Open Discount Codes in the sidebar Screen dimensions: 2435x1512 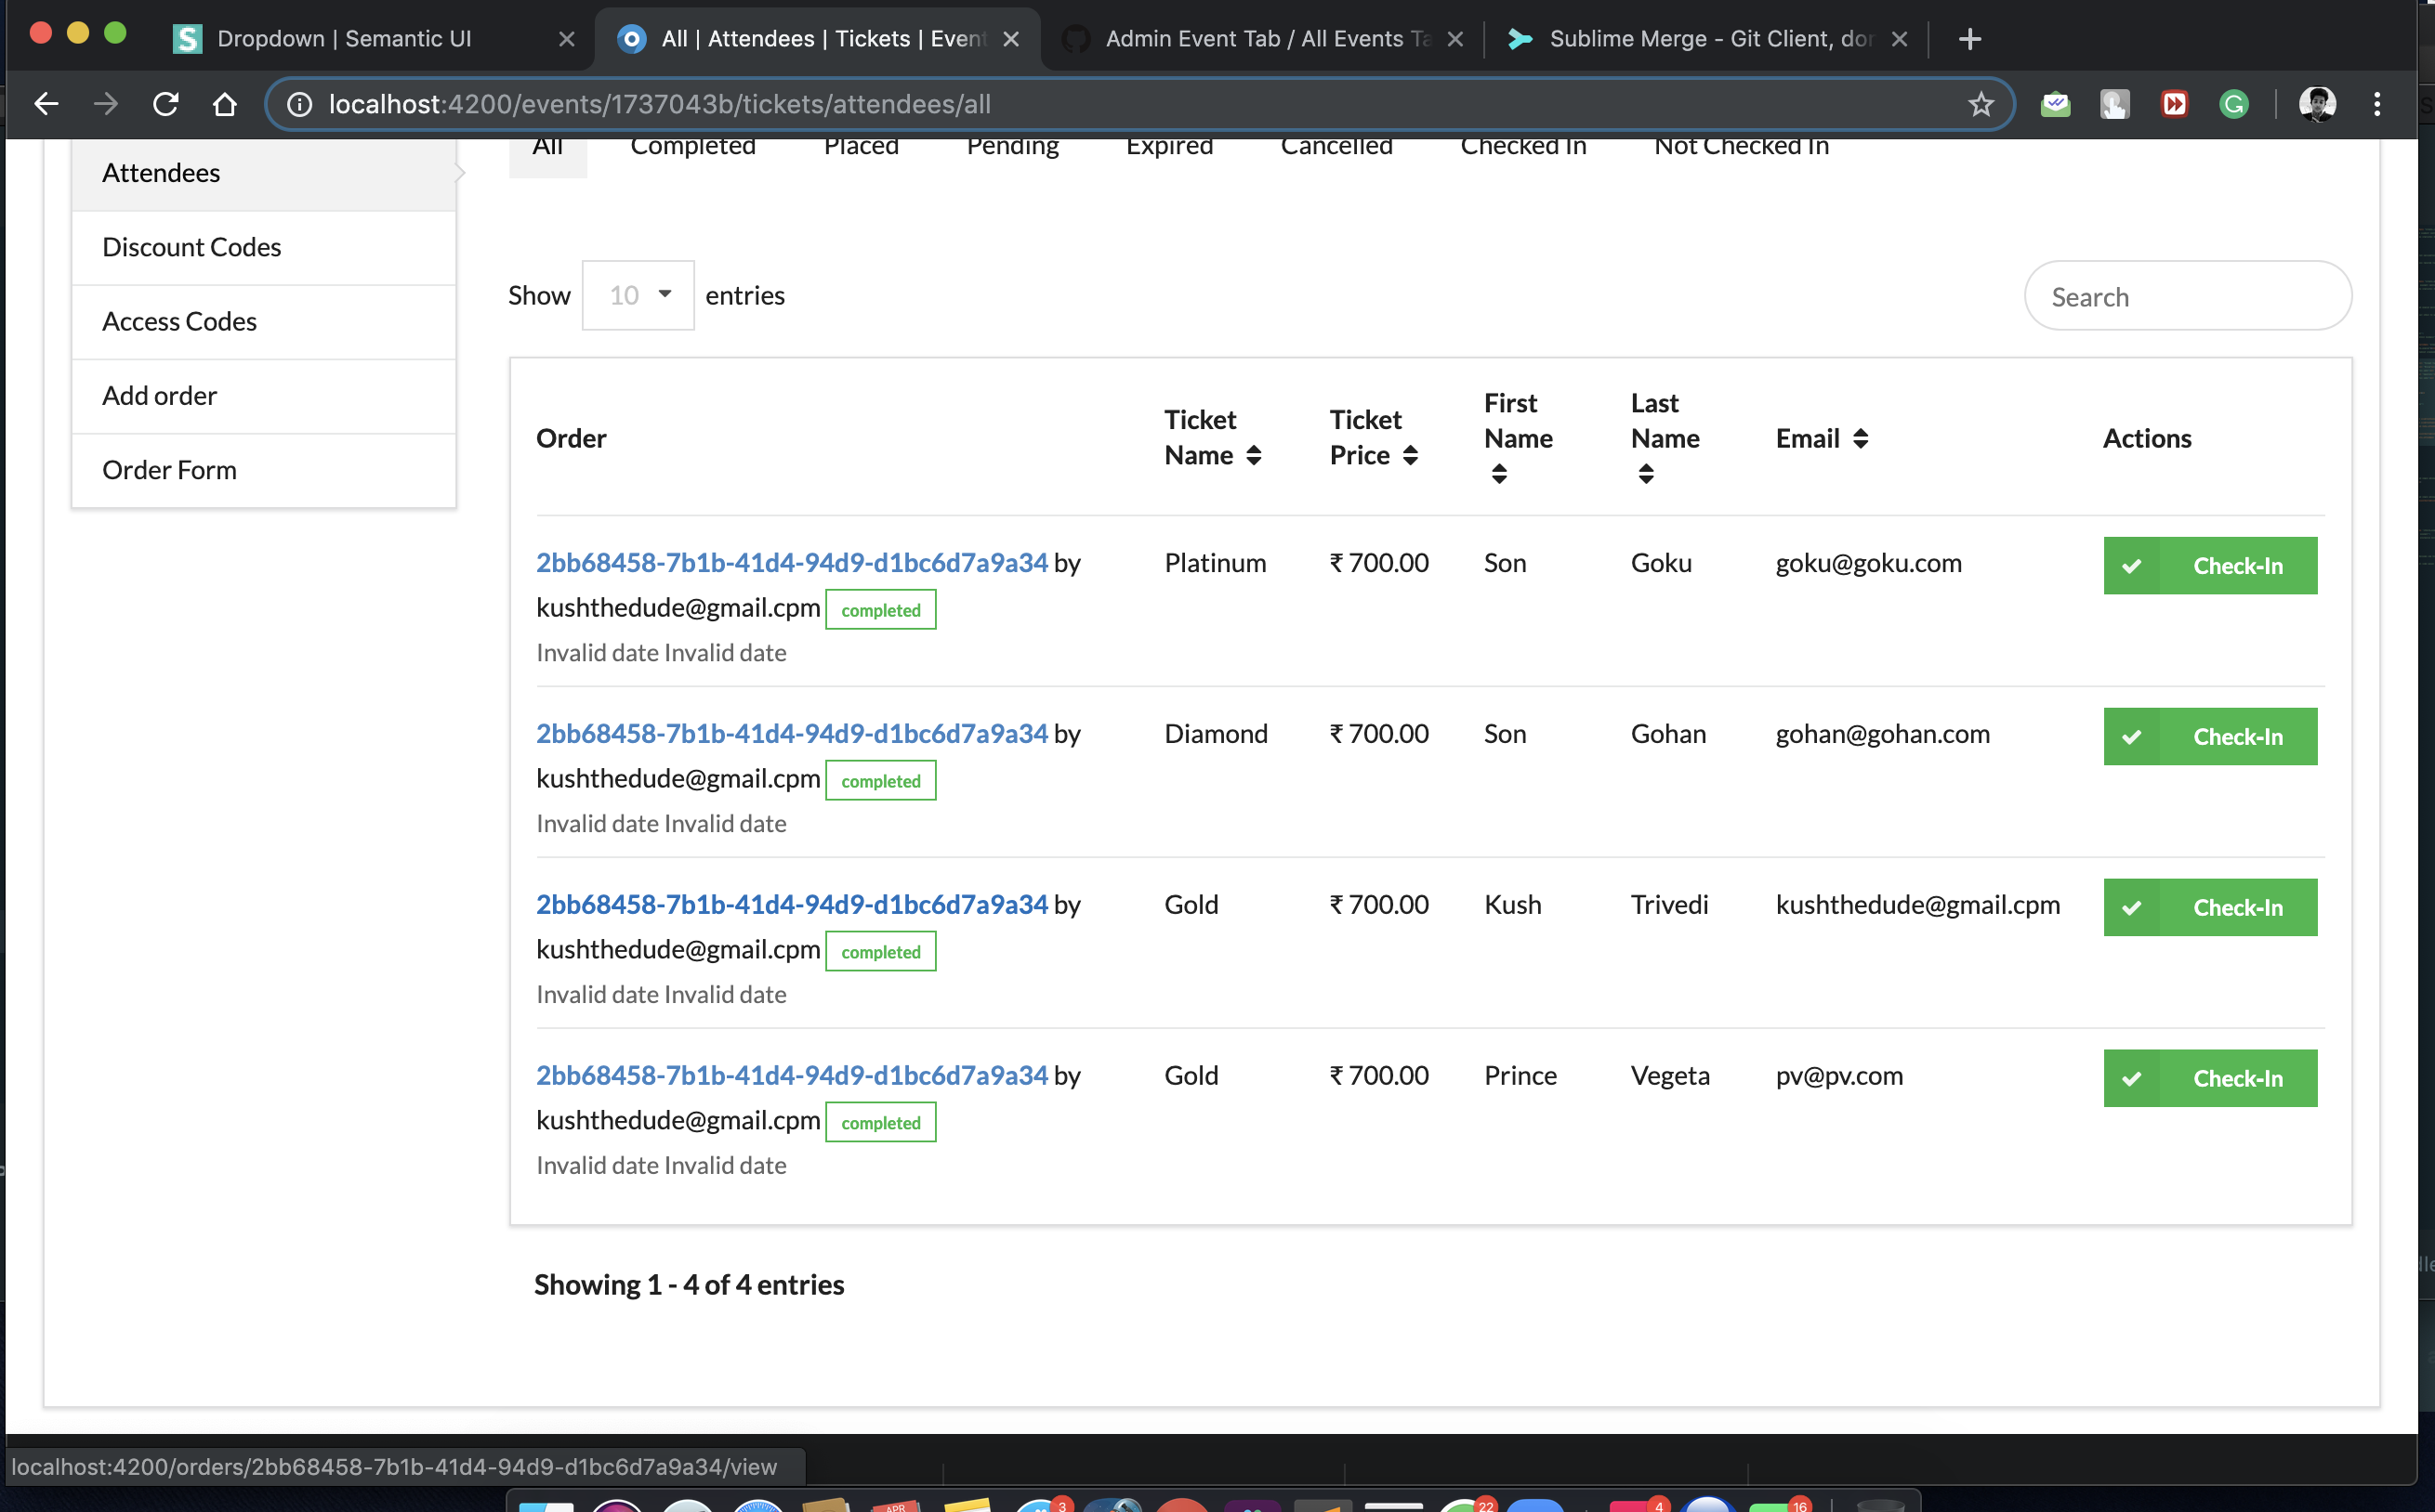coord(264,247)
